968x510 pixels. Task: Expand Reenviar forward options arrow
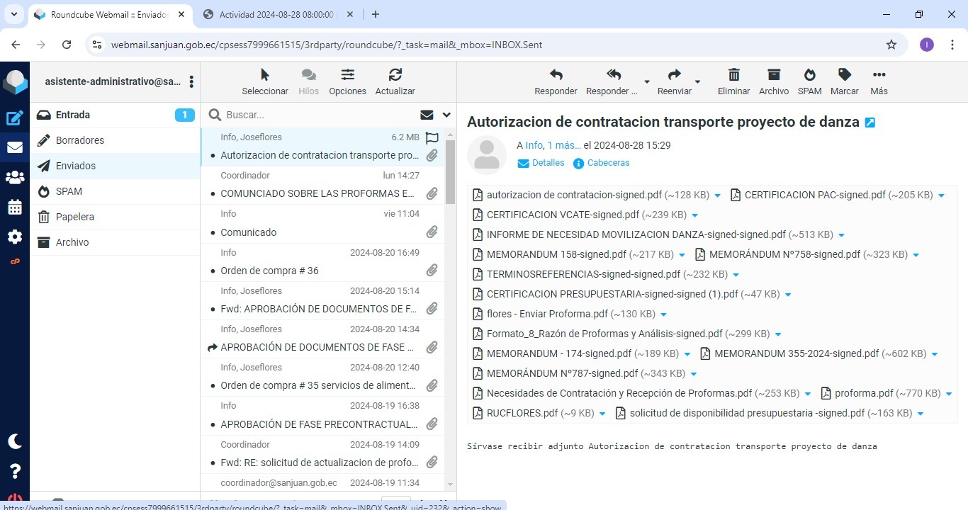click(697, 82)
